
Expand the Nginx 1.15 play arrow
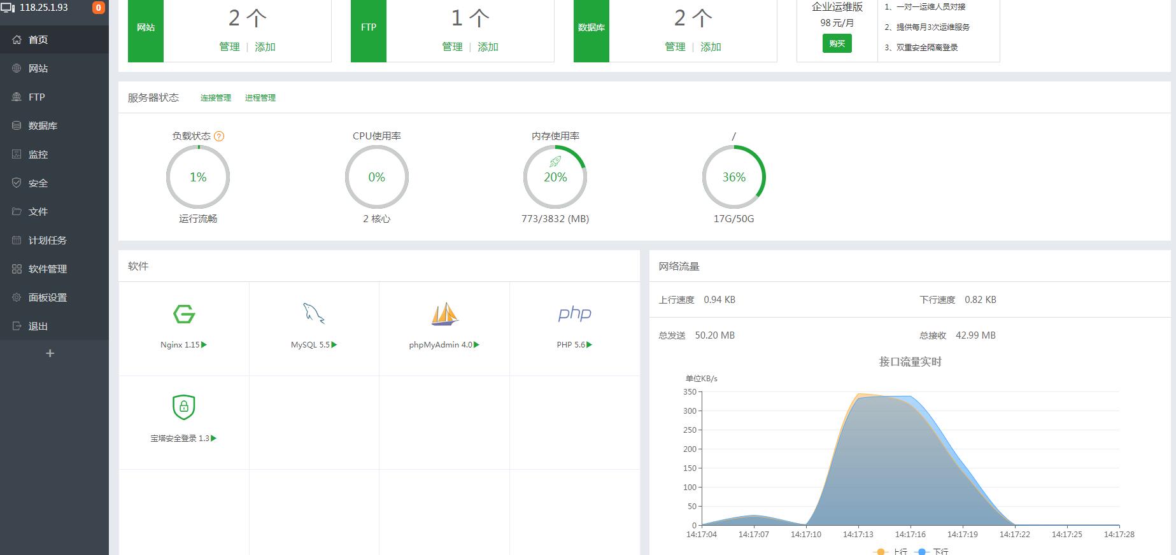click(x=204, y=345)
